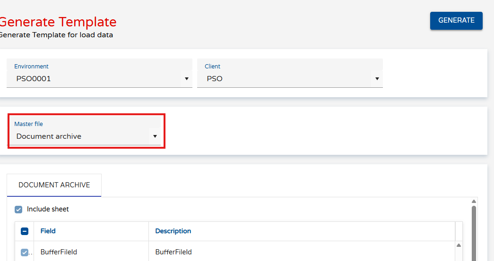Switch to the DOCUMENT ARCHIVE tab
Viewport: 494px width, 261px height.
click(x=54, y=185)
